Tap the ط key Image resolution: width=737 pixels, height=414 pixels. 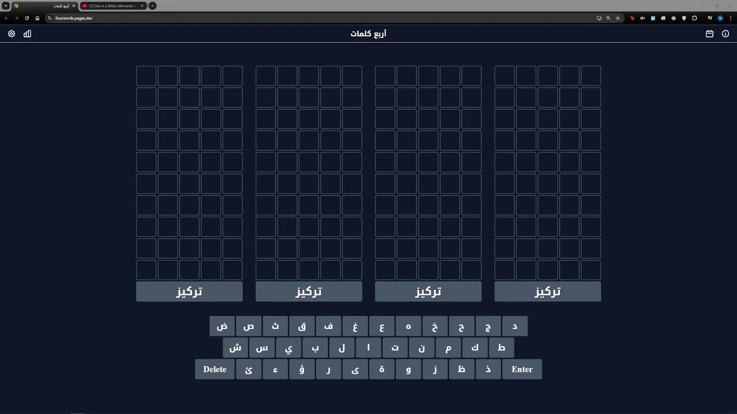point(502,348)
